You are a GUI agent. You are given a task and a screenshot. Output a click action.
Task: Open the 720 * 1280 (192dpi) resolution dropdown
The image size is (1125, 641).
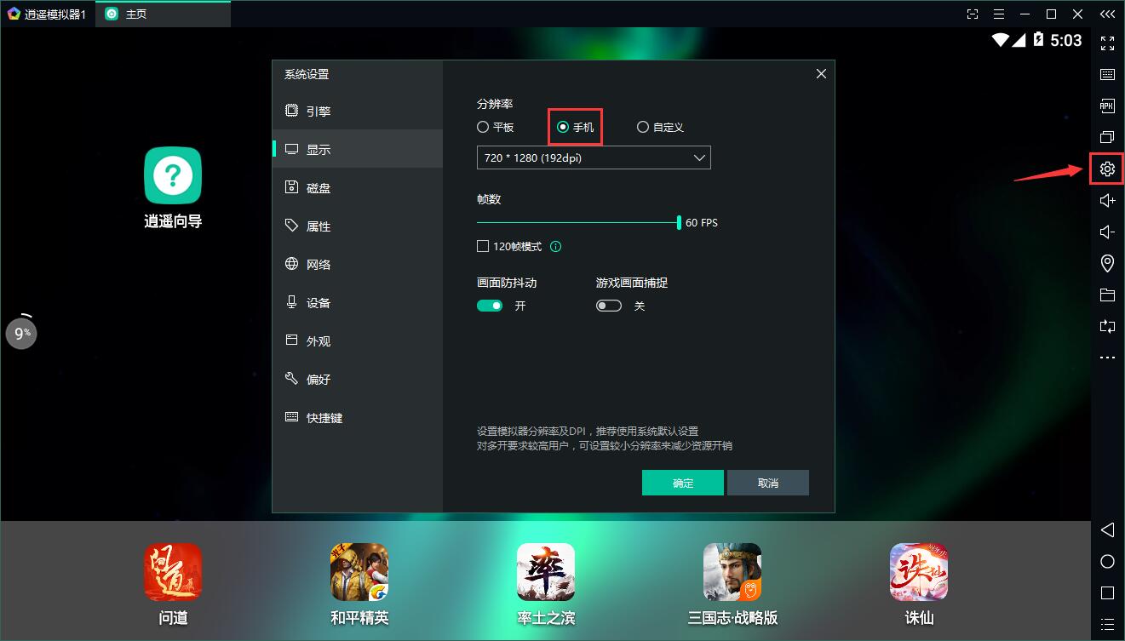coord(594,157)
